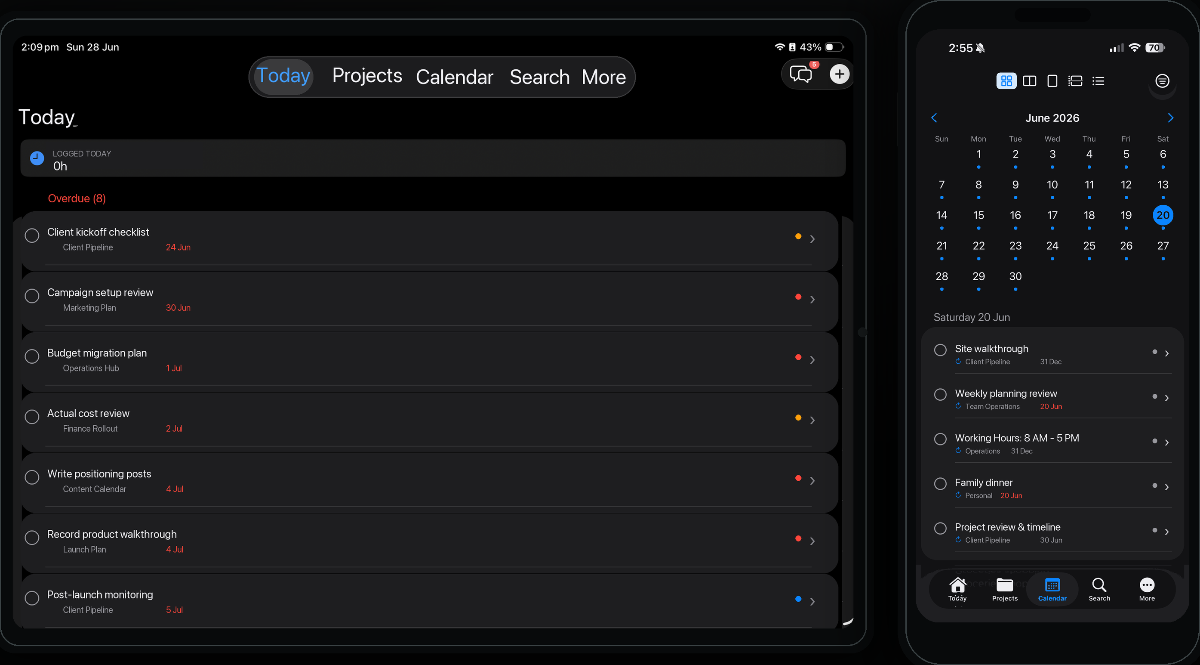Switch to the Today tab on tablet
Viewport: 1200px width, 665px height.
283,77
